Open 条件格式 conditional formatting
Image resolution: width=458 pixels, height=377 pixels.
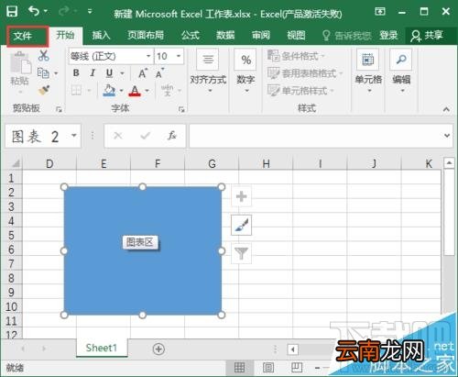[296, 56]
